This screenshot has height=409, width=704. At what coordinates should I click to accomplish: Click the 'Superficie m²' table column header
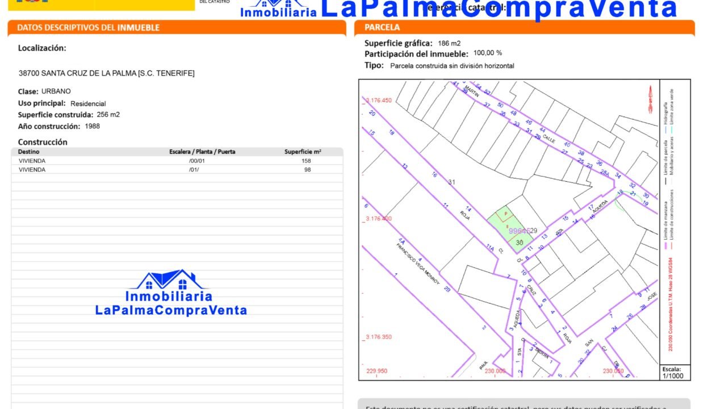[x=303, y=152]
